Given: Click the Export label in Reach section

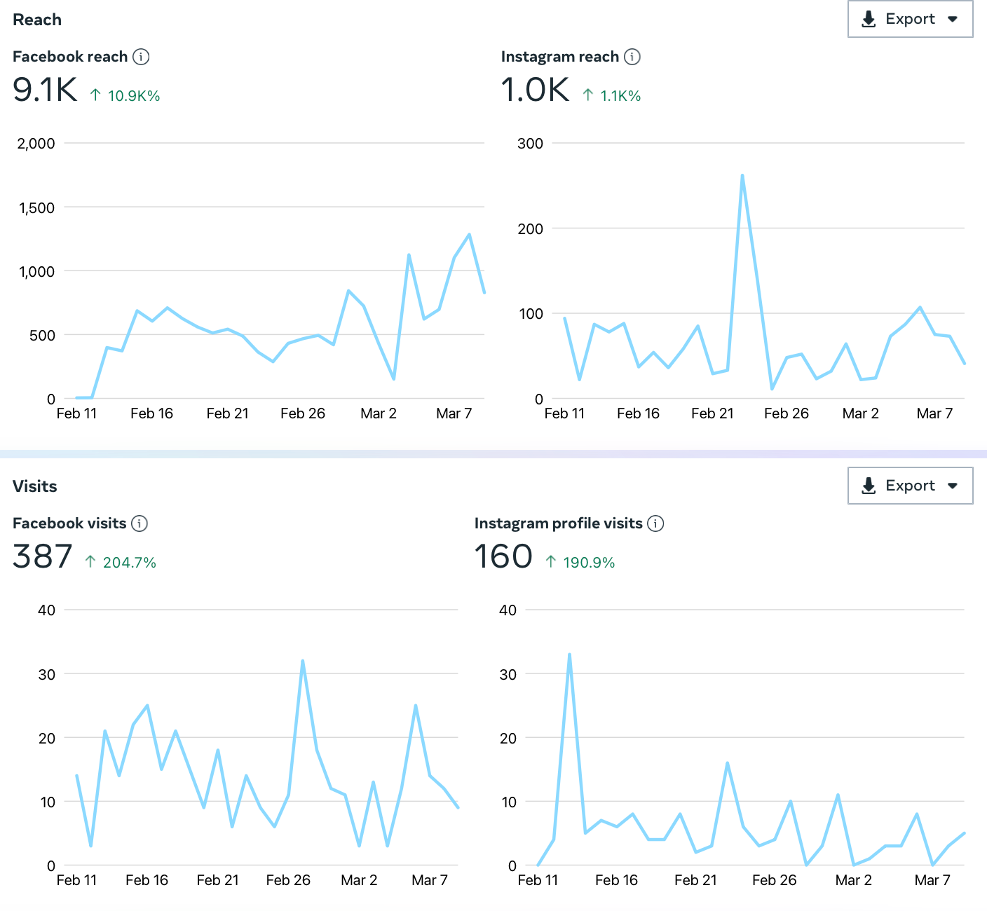Looking at the screenshot, I should [910, 19].
